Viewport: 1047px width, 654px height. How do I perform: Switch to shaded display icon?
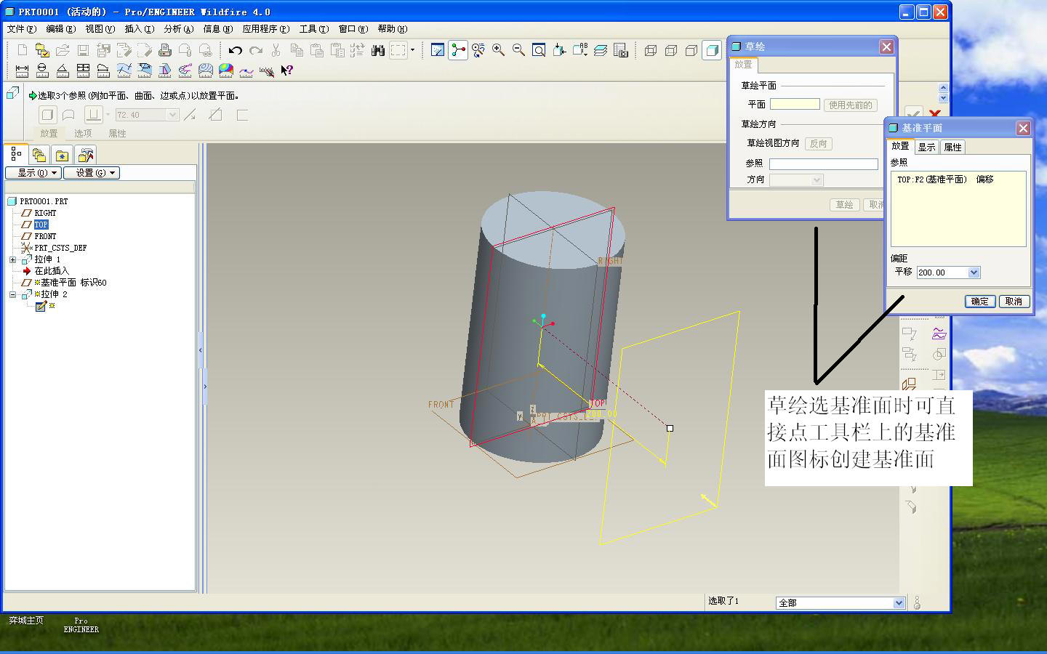(712, 50)
